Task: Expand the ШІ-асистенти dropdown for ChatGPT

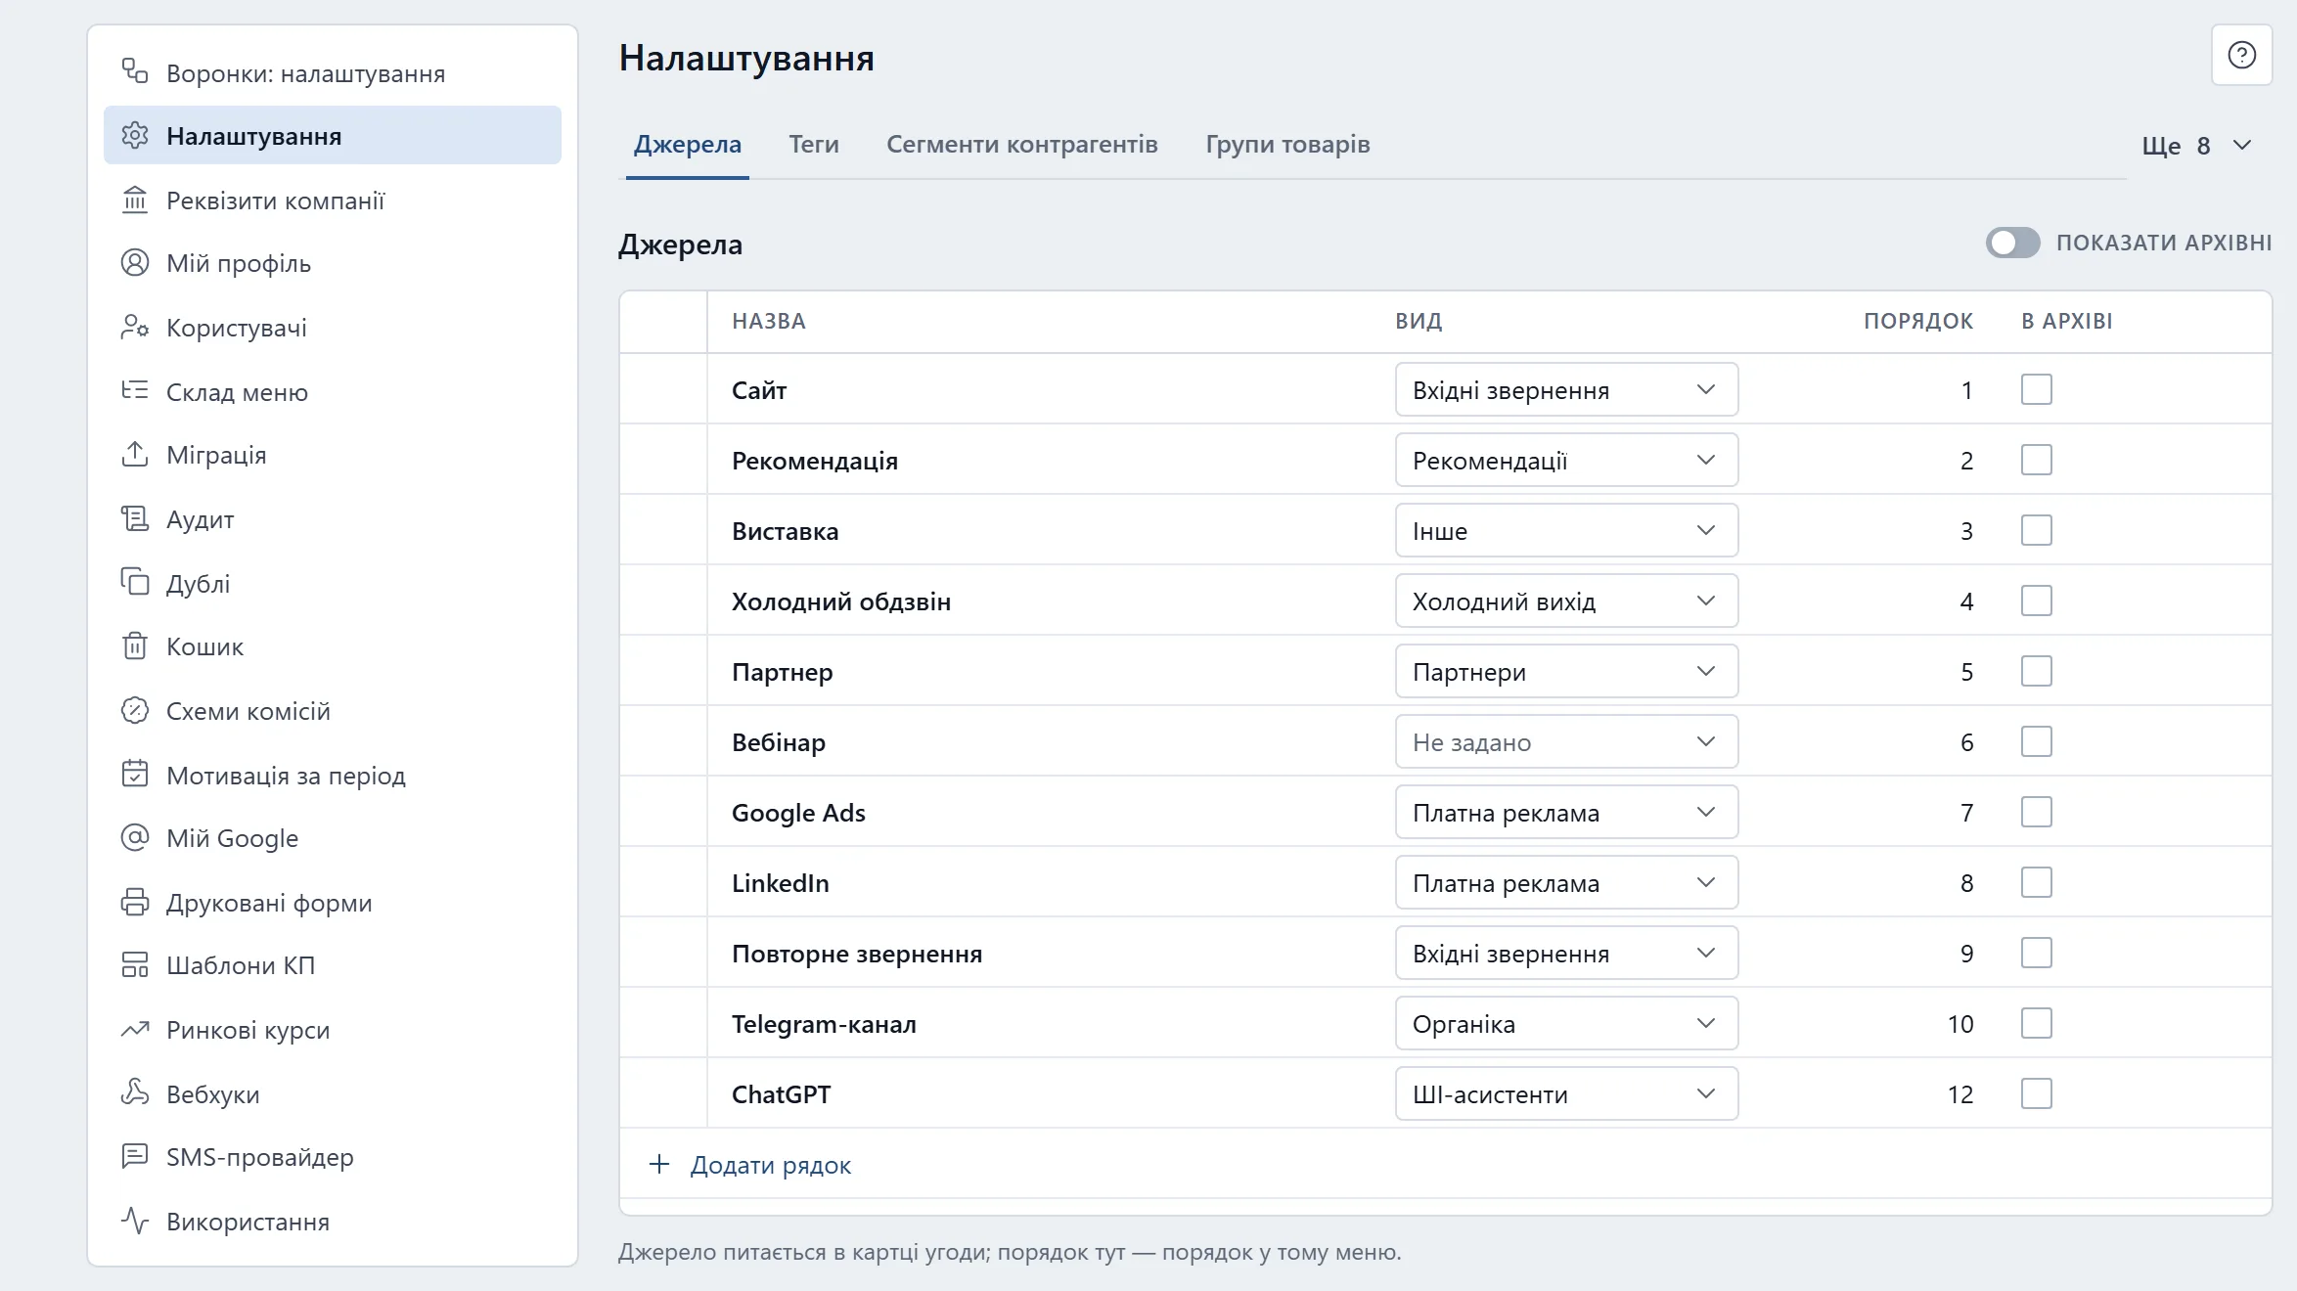Action: (1566, 1093)
